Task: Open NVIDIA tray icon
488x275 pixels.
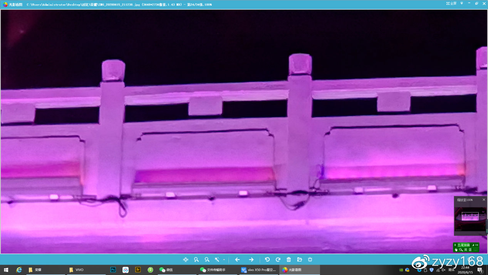Action: pyautogui.click(x=401, y=270)
